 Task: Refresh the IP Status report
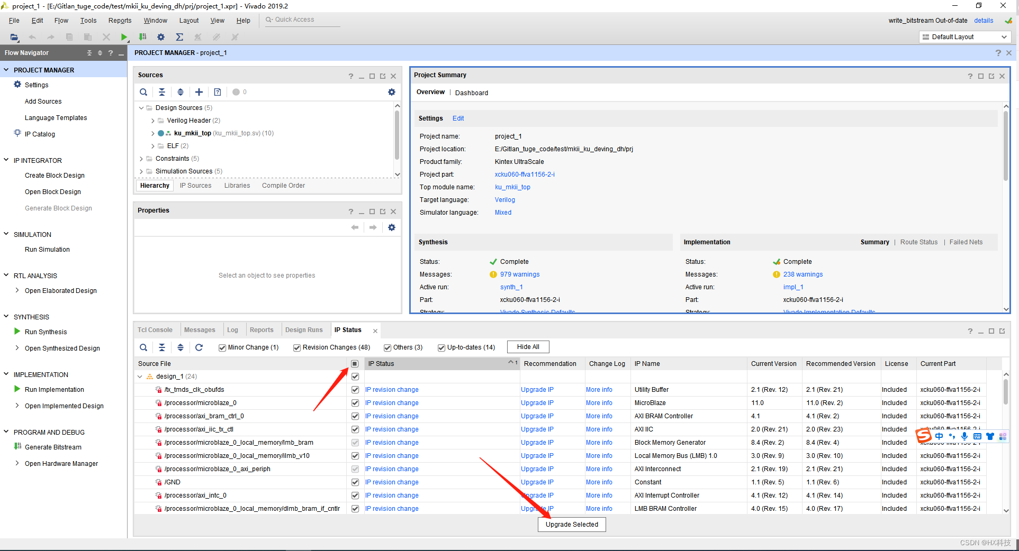pos(199,347)
